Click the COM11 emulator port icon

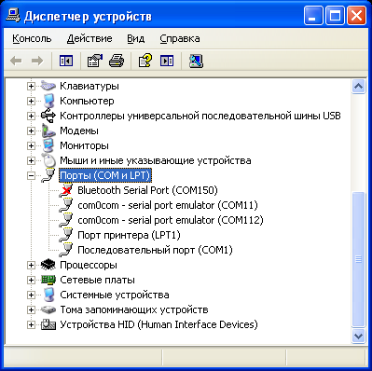pos(66,205)
